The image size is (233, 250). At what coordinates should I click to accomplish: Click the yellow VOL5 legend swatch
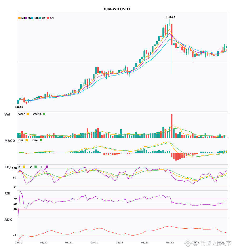[x=28, y=114]
